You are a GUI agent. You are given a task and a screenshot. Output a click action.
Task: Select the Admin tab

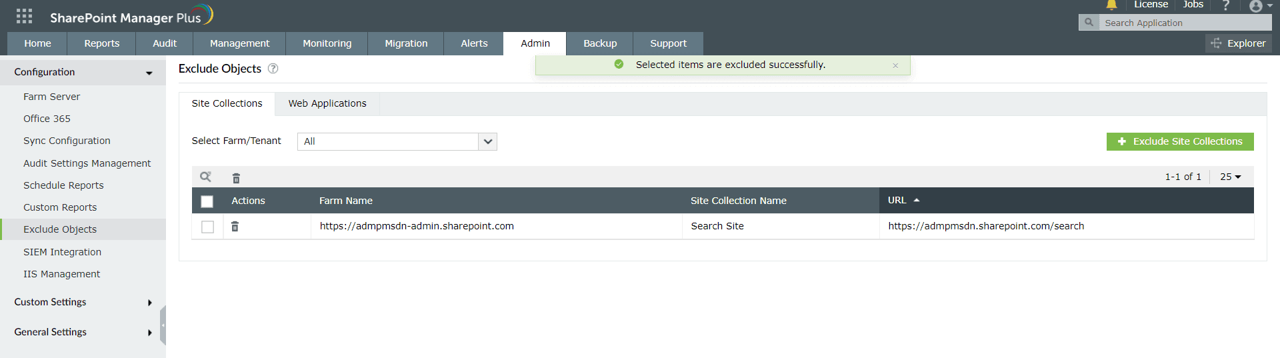click(535, 43)
